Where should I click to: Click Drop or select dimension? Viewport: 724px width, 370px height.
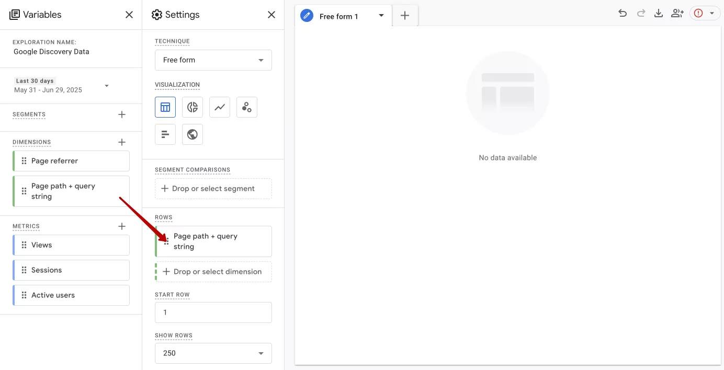click(x=213, y=272)
